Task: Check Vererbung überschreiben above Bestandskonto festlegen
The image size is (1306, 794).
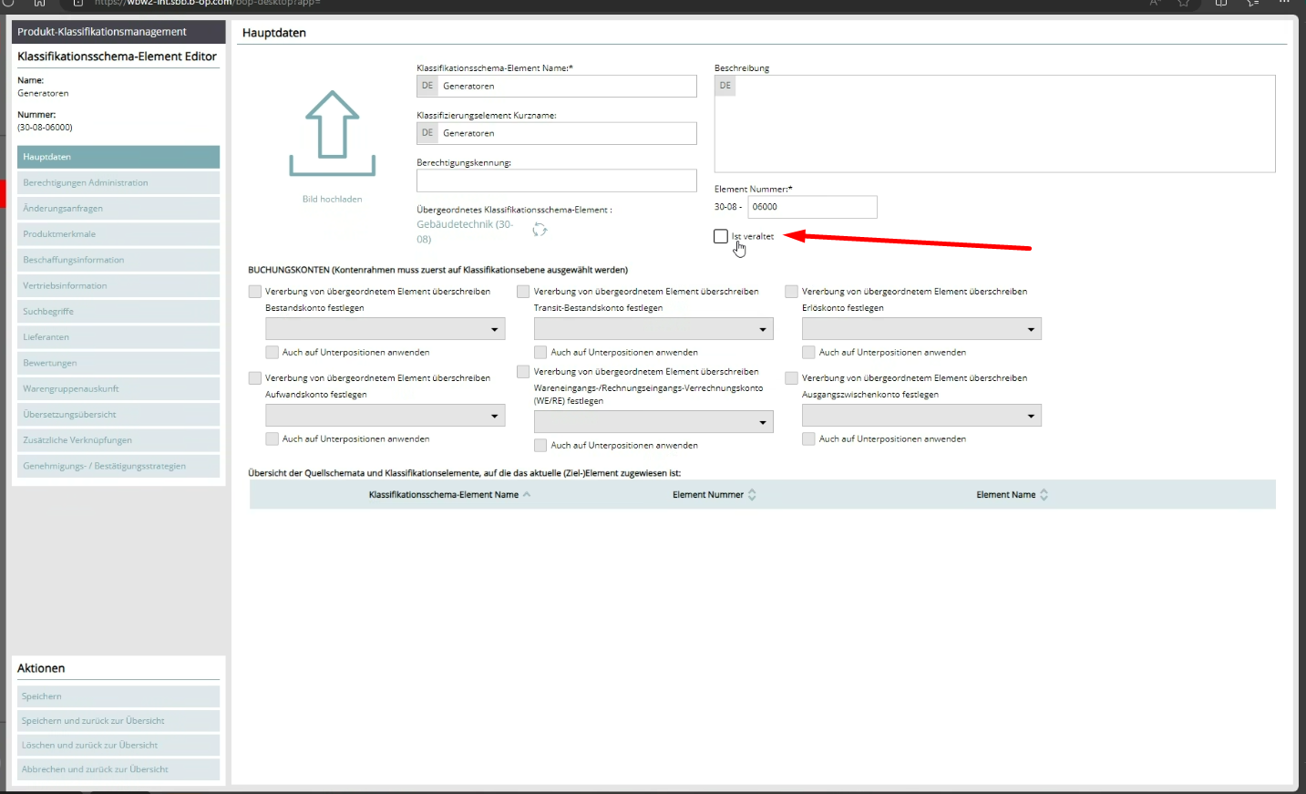Action: click(x=255, y=292)
